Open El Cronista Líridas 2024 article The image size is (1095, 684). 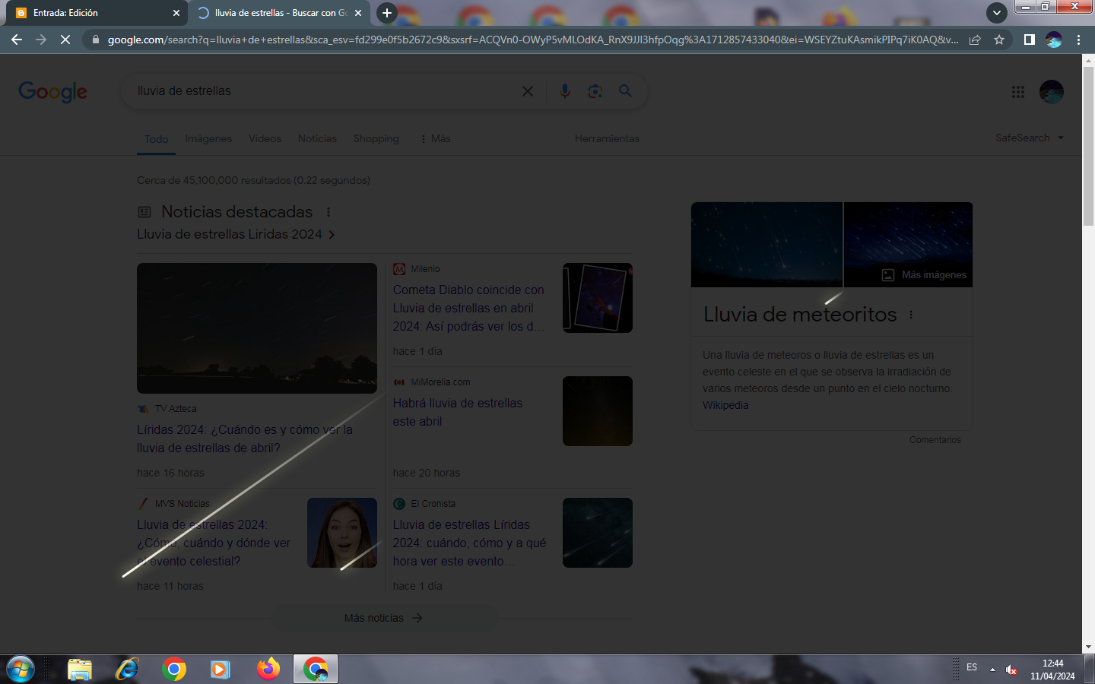[x=470, y=543]
